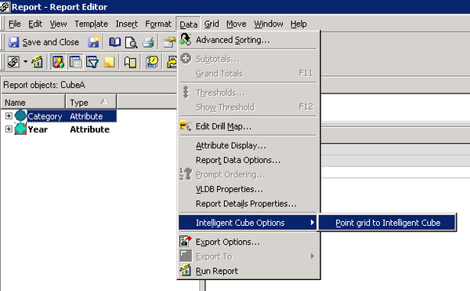Click the open book toolbar icon
The height and width of the screenshot is (291, 470).
click(115, 42)
